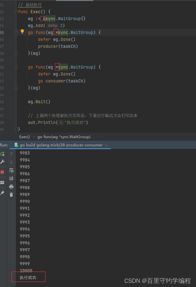Click the 执行成功 console output line
Viewport: 196px width, 287px height.
[28, 278]
